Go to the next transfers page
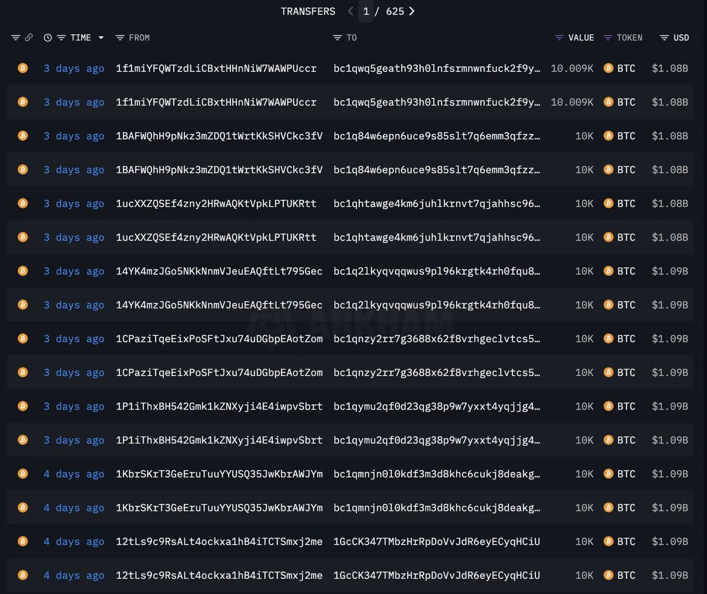 pos(412,11)
